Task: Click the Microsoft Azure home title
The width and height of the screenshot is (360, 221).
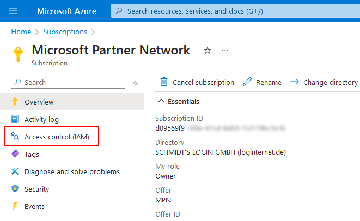Action: [x=67, y=11]
